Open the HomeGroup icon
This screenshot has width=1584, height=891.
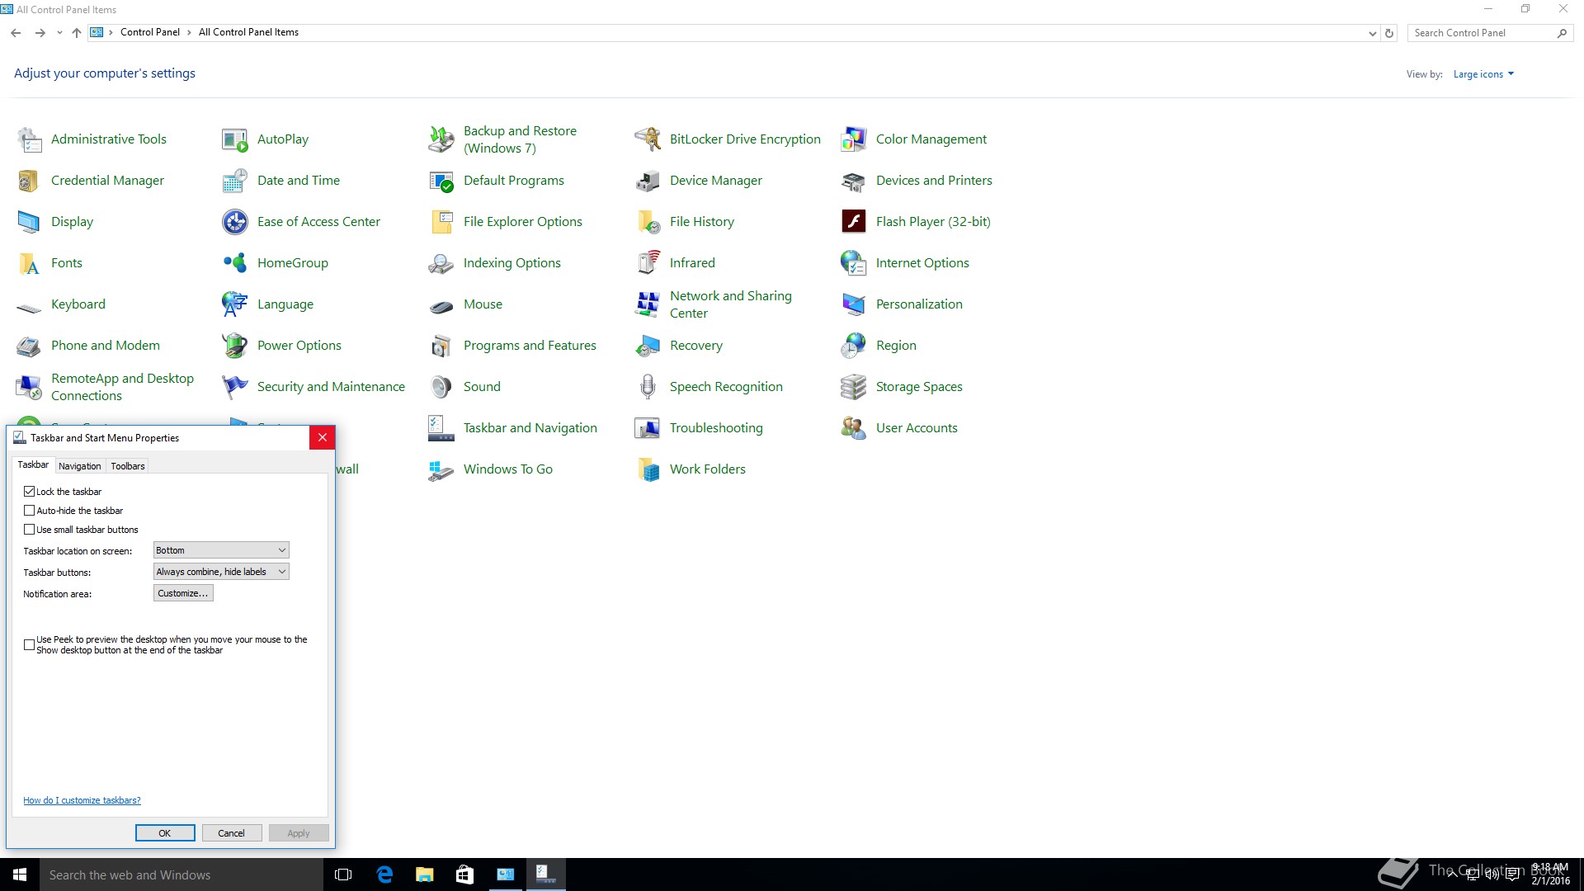pos(235,262)
